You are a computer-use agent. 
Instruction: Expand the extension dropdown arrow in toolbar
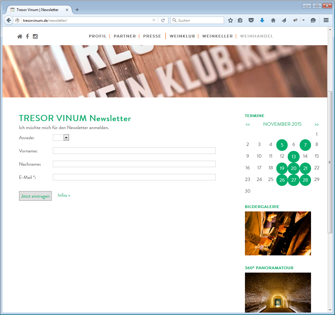(x=303, y=20)
